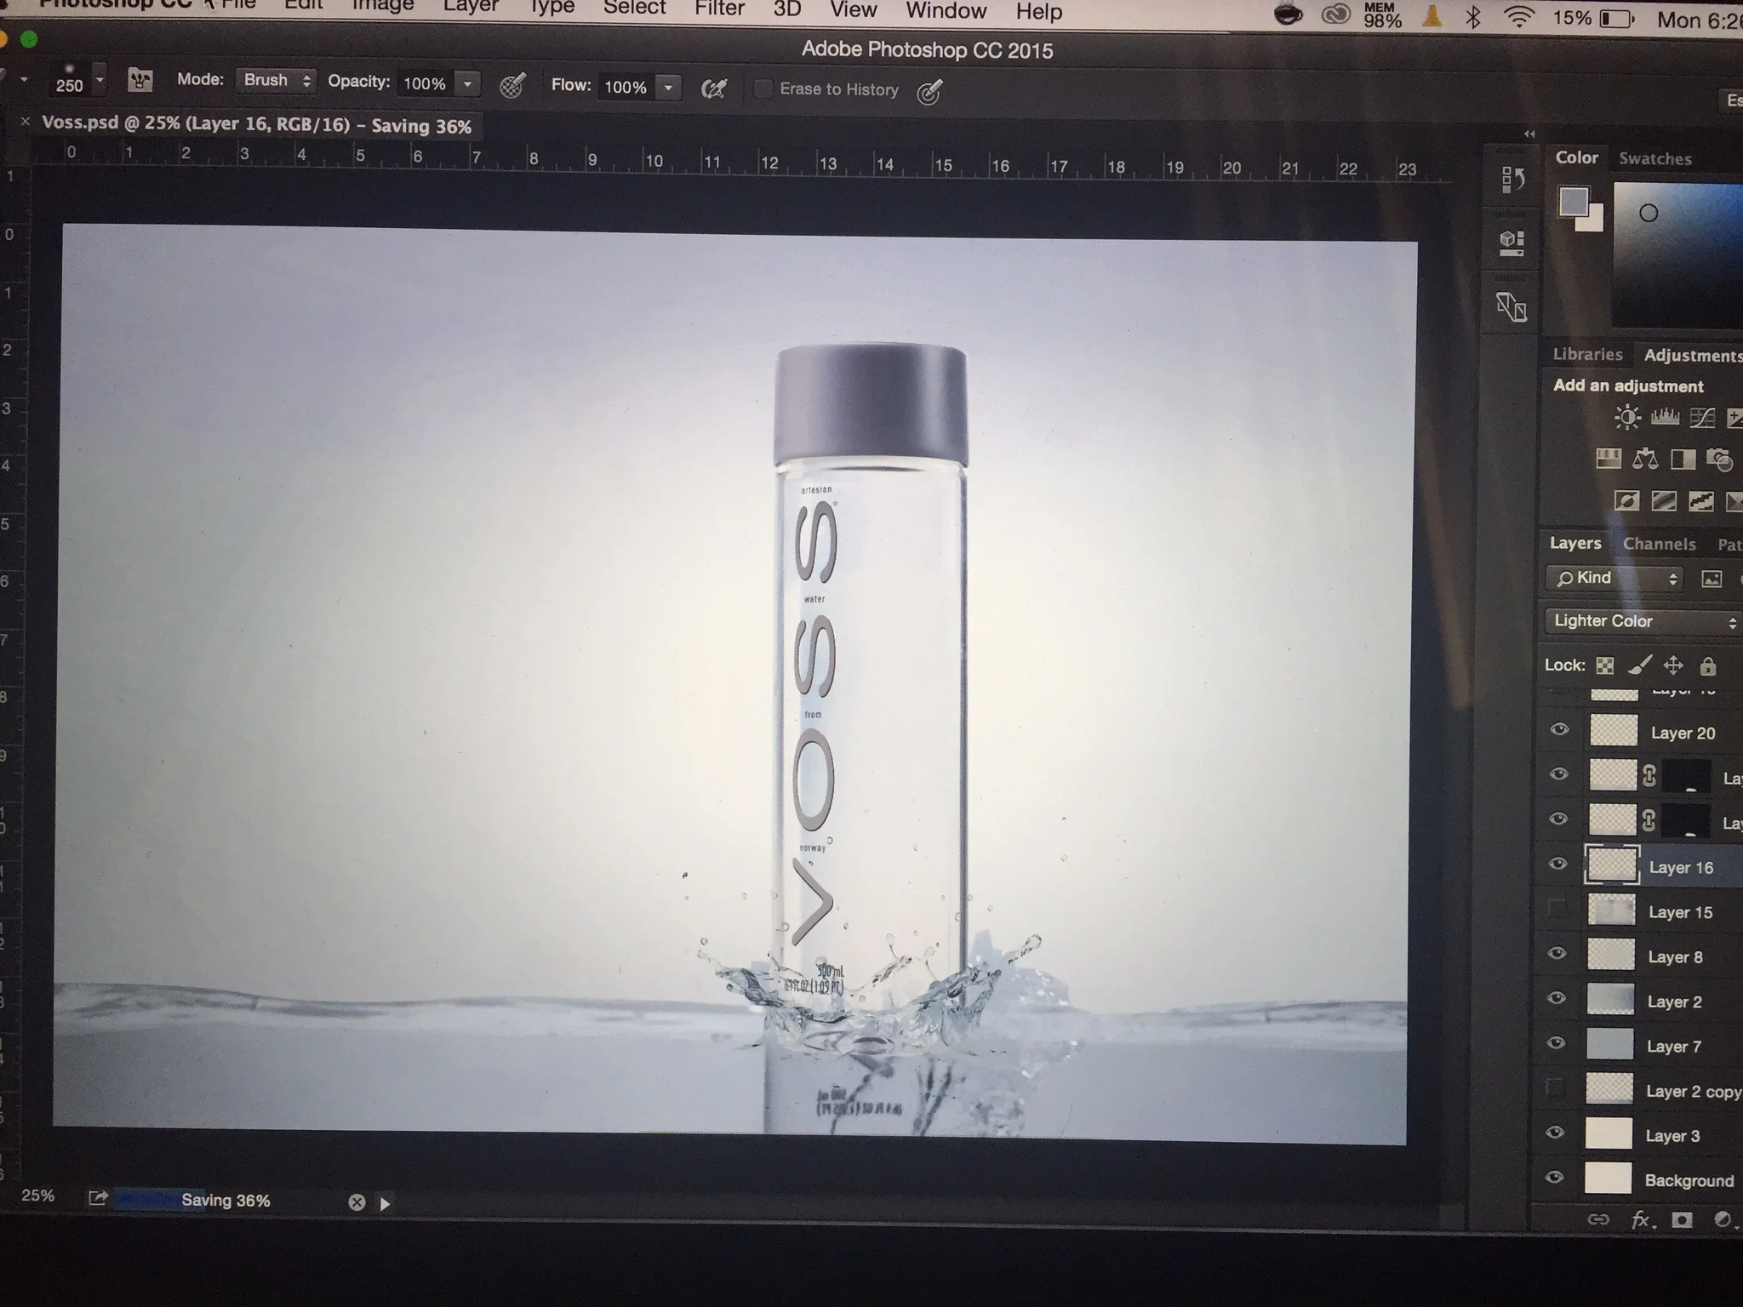Add a Black & White adjustment
Image resolution: width=1743 pixels, height=1307 pixels.
pyautogui.click(x=1683, y=459)
